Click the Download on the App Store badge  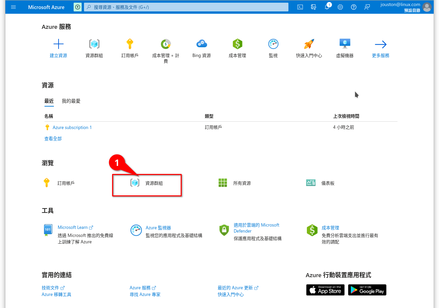point(325,290)
